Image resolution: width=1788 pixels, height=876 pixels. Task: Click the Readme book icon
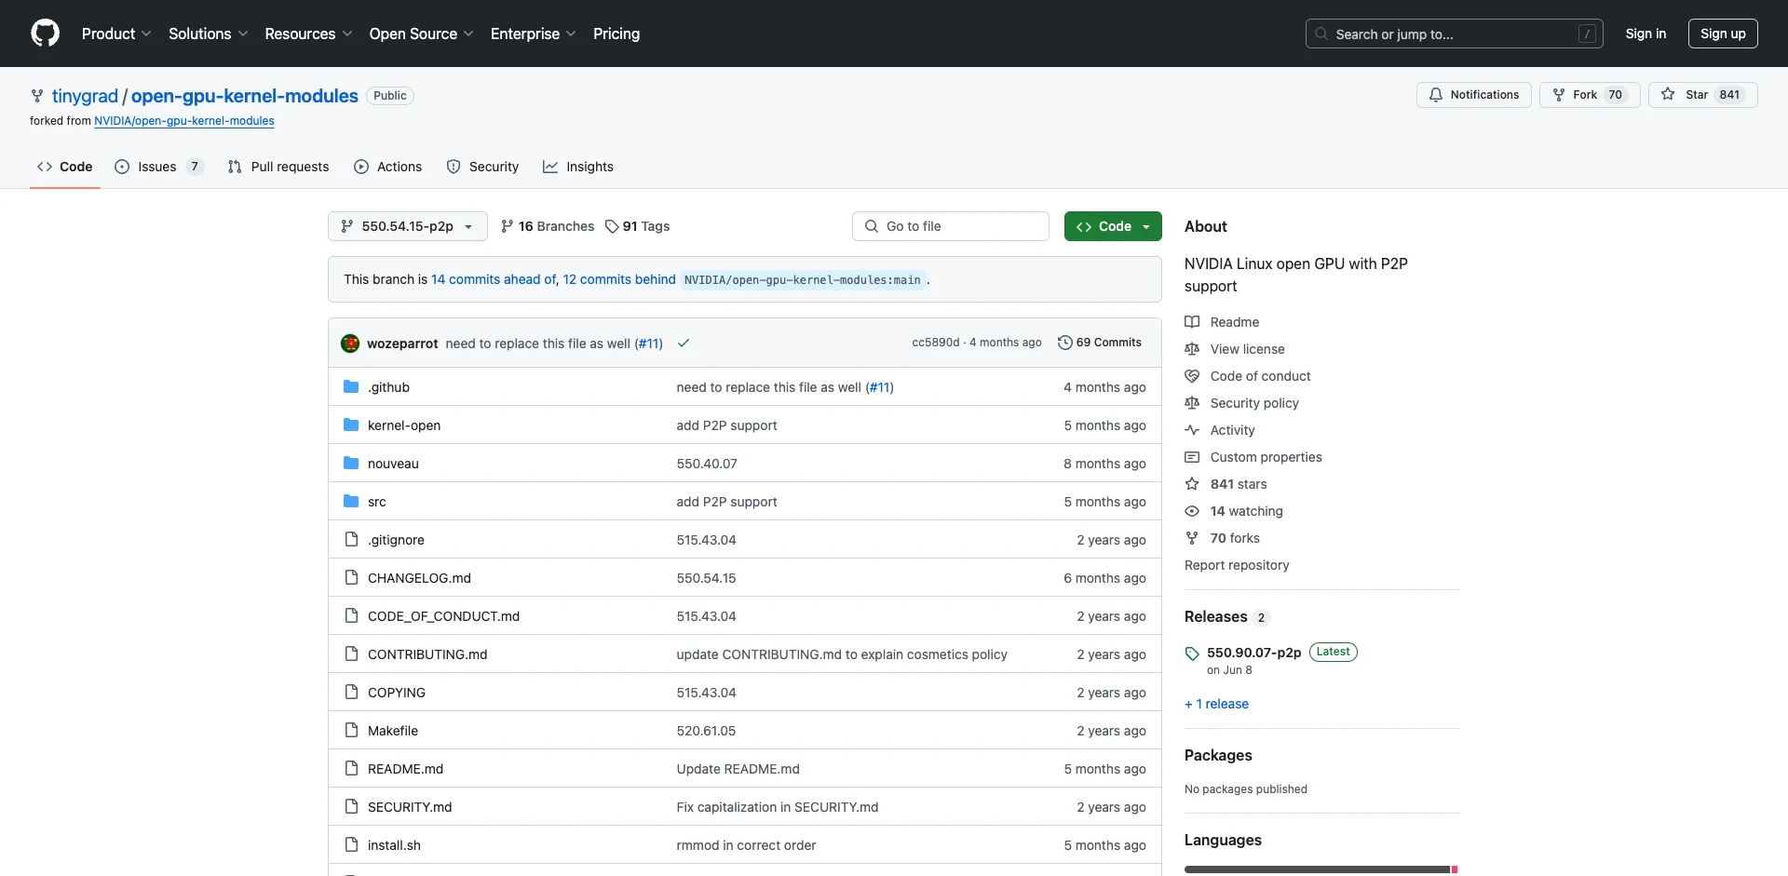coord(1192,322)
